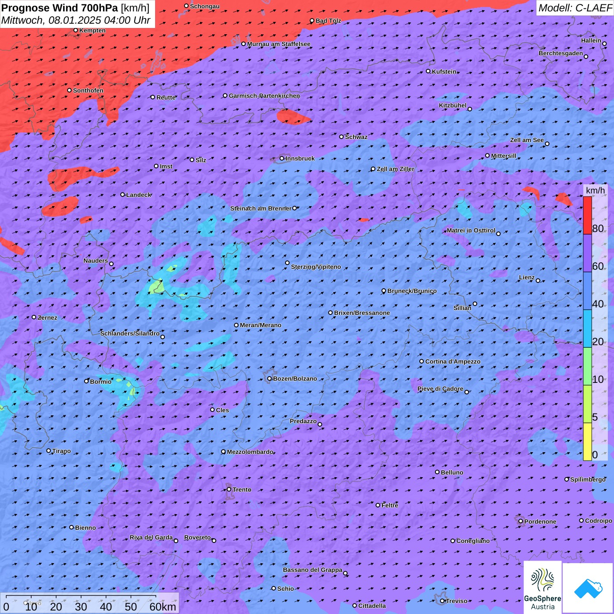Click the Pieve di Cadore label
The width and height of the screenshot is (614, 614).
coord(440,389)
